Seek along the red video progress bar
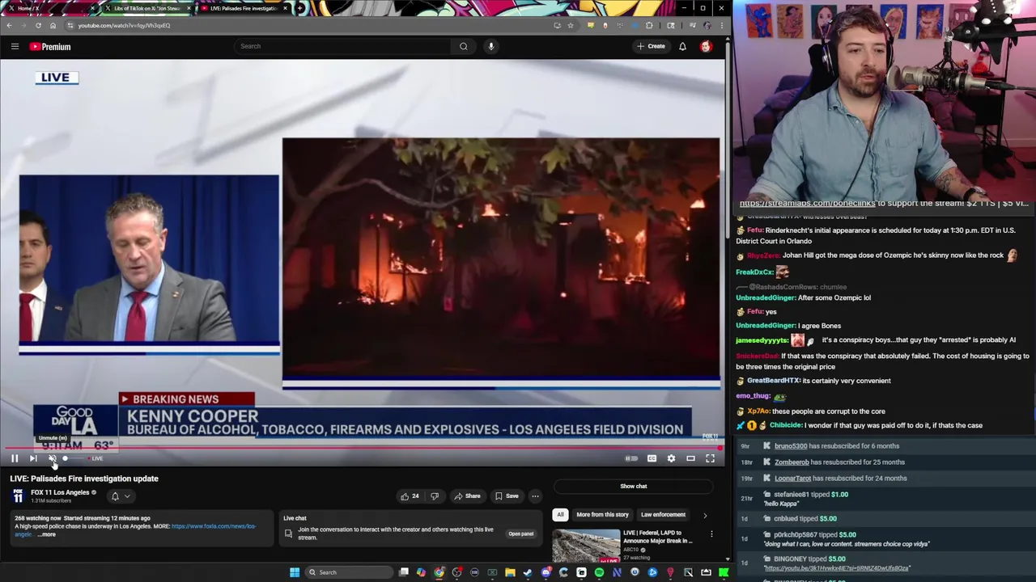The height and width of the screenshot is (582, 1036). point(362,448)
